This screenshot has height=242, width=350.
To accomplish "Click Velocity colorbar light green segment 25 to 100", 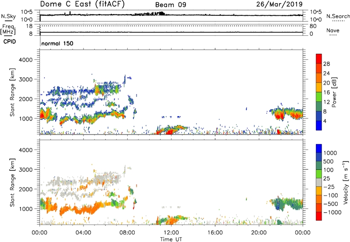I will point(319,174).
